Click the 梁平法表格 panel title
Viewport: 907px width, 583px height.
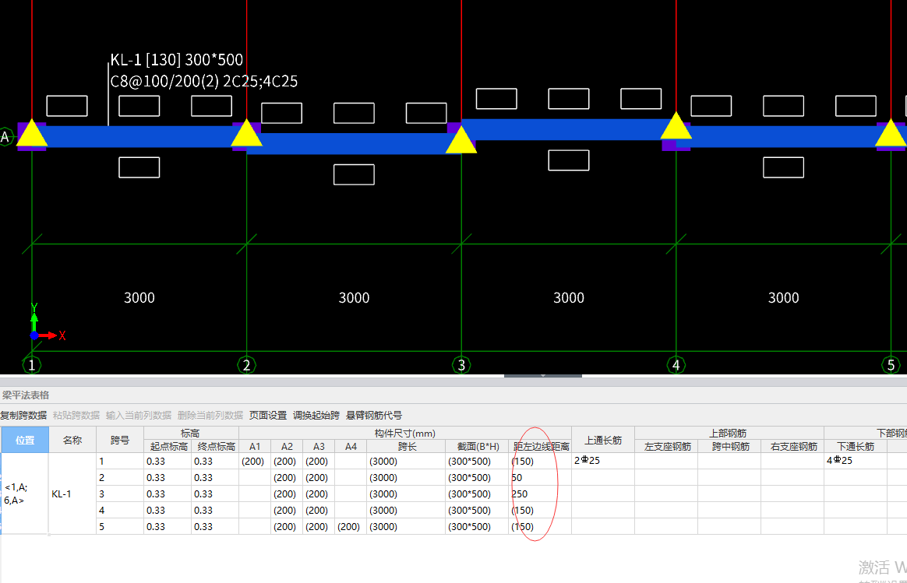(26, 395)
